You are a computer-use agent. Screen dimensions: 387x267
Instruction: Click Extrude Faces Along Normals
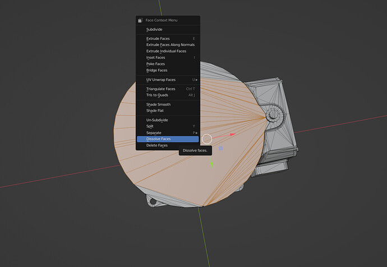tap(168, 45)
